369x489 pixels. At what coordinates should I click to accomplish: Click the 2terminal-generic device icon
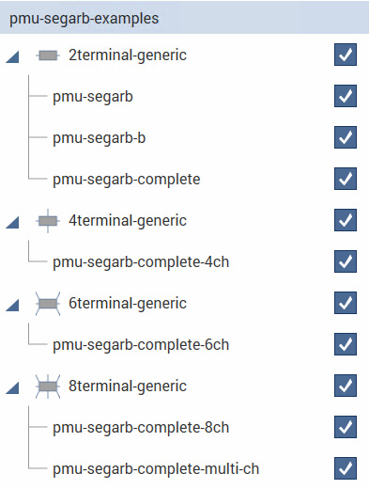(x=48, y=55)
